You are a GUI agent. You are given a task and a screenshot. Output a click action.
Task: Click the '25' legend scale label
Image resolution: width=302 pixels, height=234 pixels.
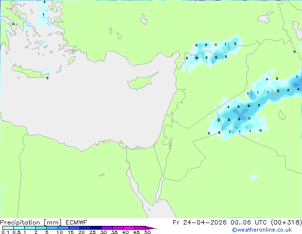[x=92, y=232]
